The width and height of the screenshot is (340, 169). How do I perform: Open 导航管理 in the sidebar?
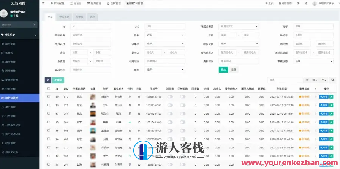[19, 89]
